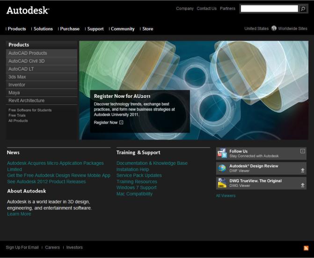Click the search magnifier icon
Viewport: 314px width, 258px height.
pos(303,8)
